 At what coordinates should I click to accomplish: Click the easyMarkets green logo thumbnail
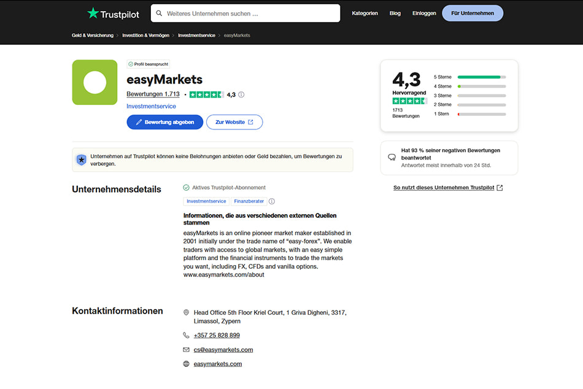[x=95, y=82]
